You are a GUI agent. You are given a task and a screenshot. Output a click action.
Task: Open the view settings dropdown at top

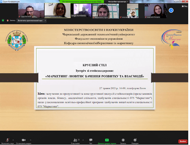tap(118, 1)
